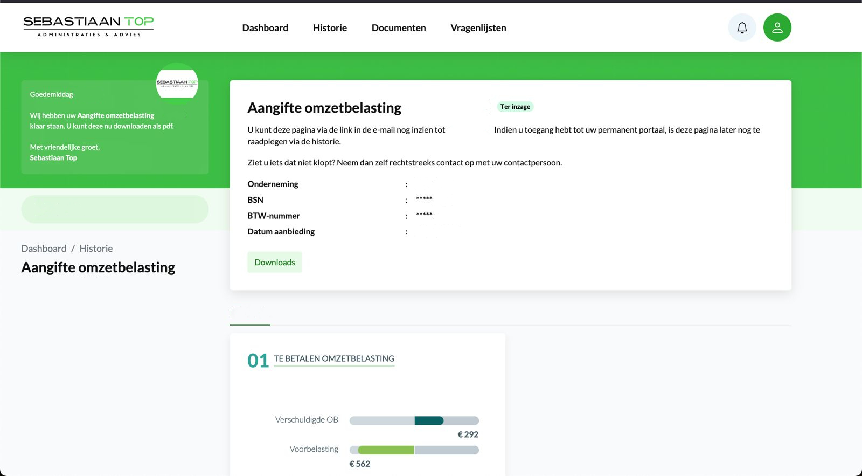
Task: Click the Sebastiaan Top header logo
Action: [88, 26]
